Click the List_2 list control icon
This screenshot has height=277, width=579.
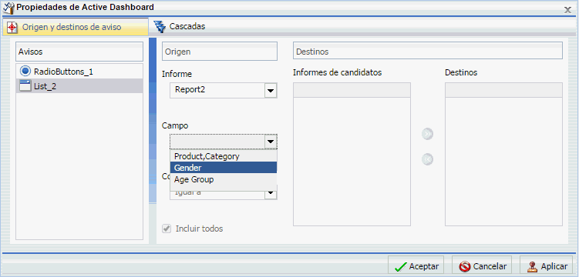[25, 86]
